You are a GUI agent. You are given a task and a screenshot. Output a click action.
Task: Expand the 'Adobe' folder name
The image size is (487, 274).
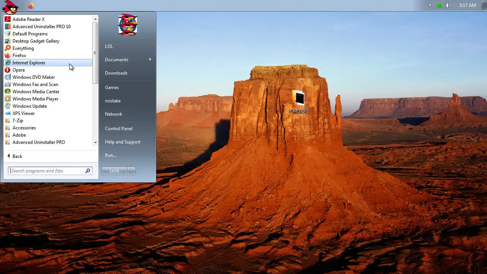[19, 135]
